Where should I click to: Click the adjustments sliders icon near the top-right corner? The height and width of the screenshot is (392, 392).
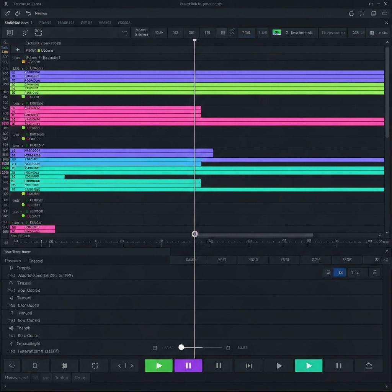pos(362,13)
